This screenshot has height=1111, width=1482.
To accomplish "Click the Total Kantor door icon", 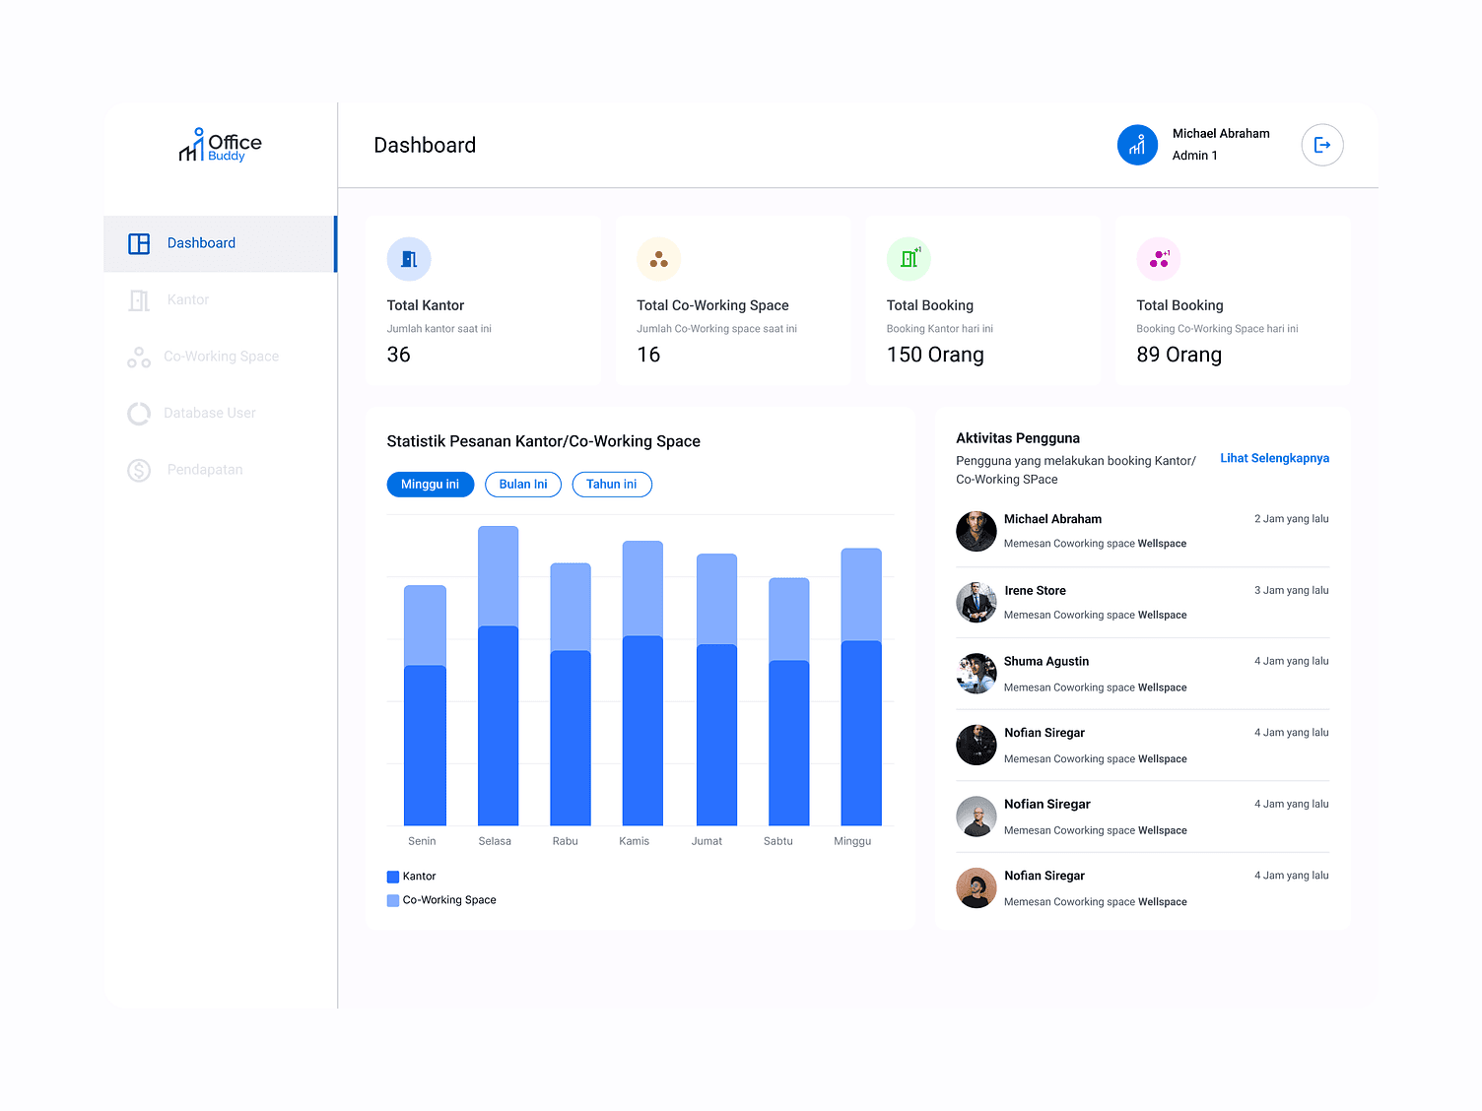I will pos(409,259).
